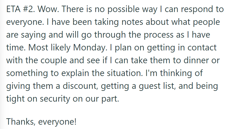The image size is (228, 129).
Task: Click the words 'Most likely' in the fourth line
Action: pos(49,48)
